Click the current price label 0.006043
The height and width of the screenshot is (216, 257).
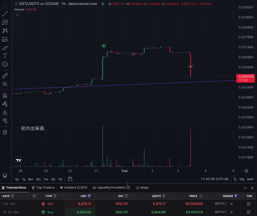tap(246, 78)
